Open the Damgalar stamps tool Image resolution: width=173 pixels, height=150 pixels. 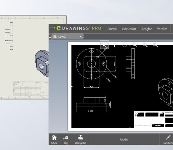pos(80,140)
